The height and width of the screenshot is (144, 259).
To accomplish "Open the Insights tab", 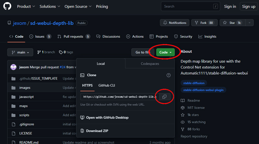I will (x=207, y=37).
